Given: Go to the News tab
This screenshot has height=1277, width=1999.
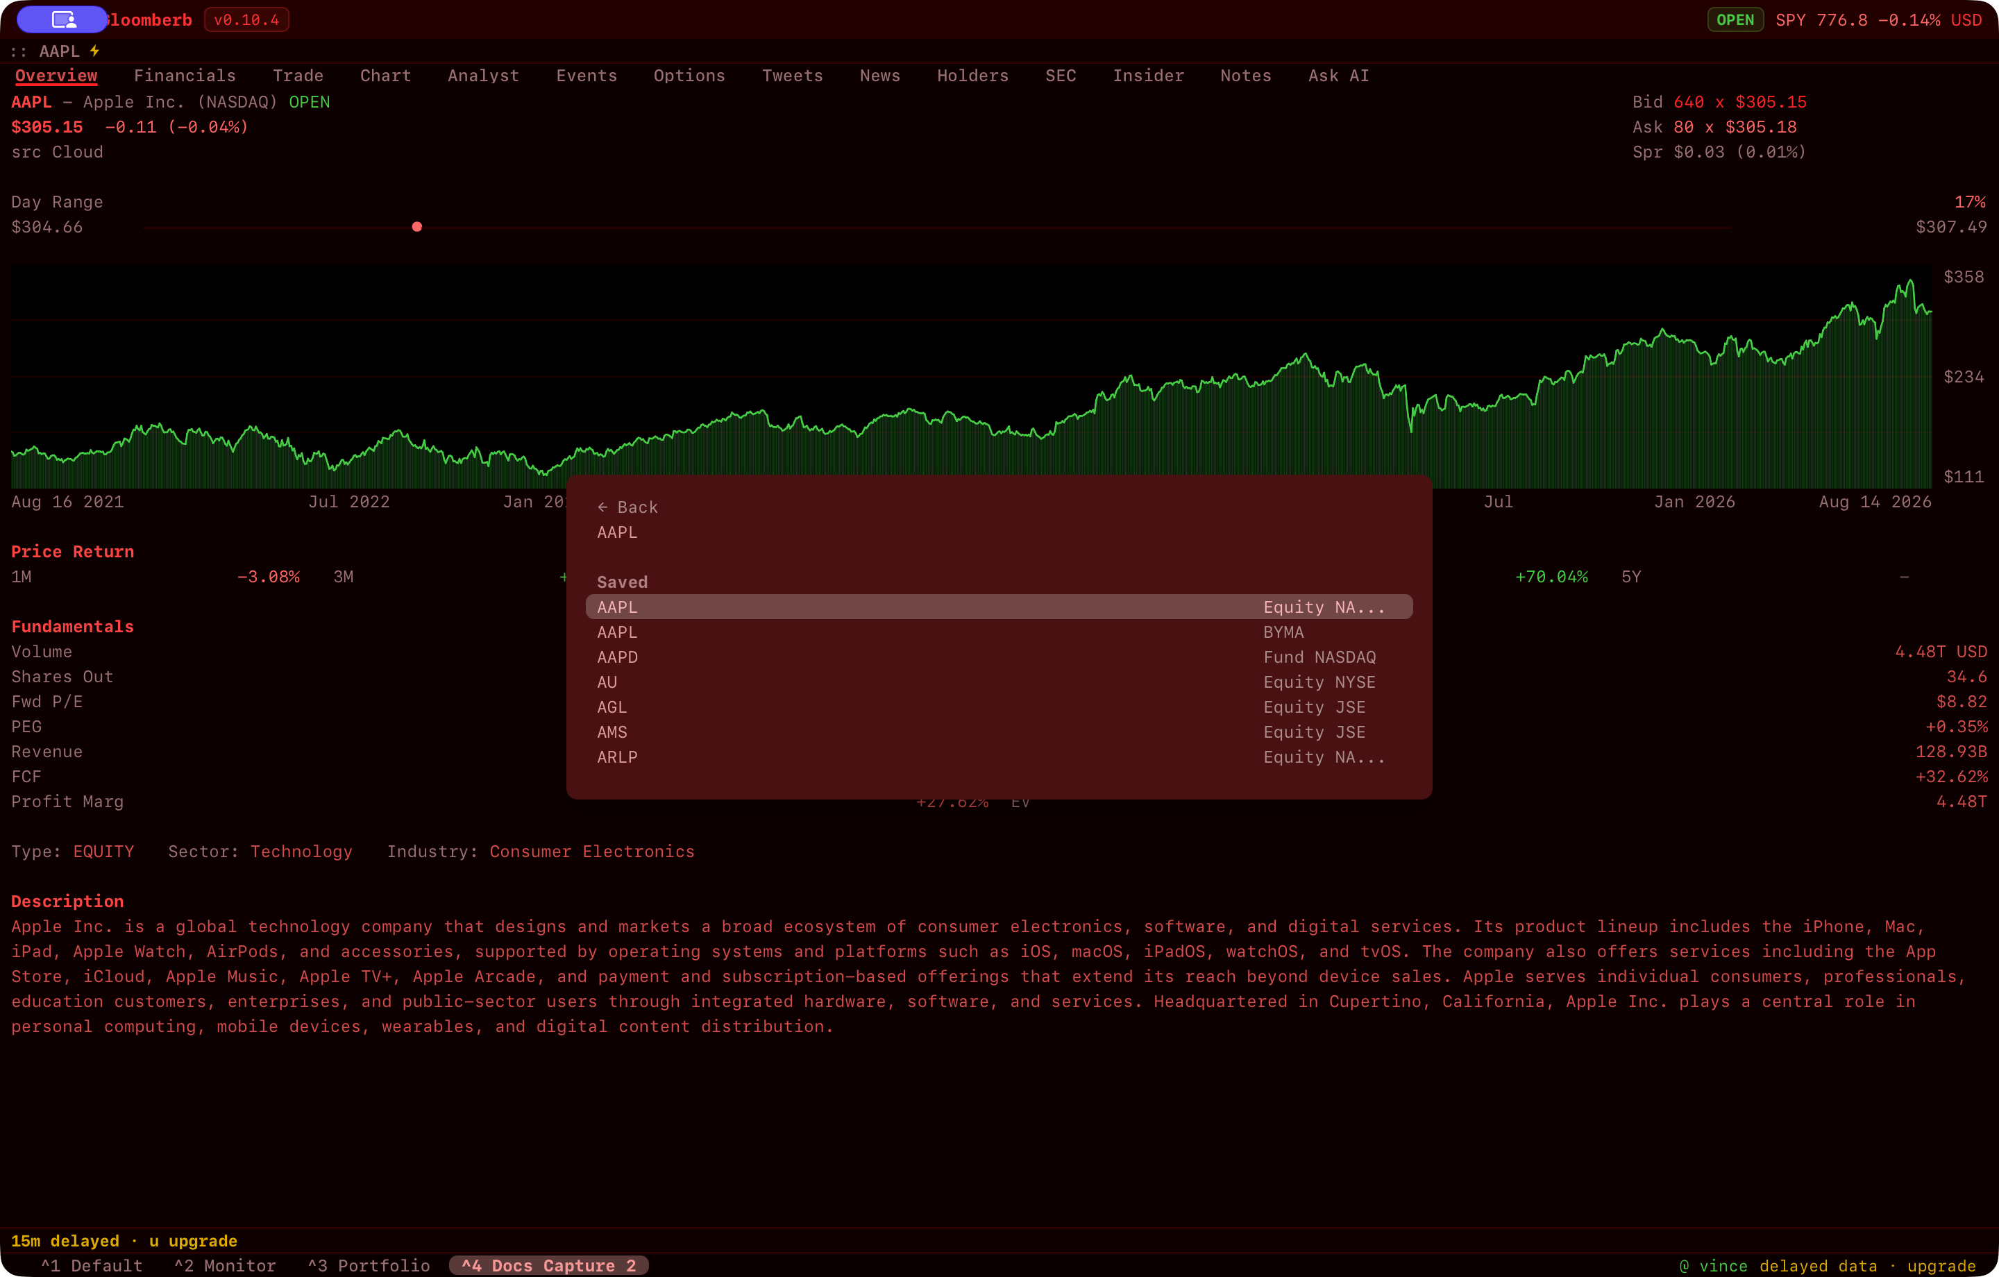Looking at the screenshot, I should pyautogui.click(x=880, y=76).
